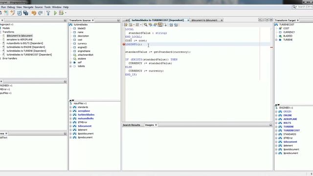The image size is (313, 176).
Task: Open the Tools menu
Action: pos(47,7)
